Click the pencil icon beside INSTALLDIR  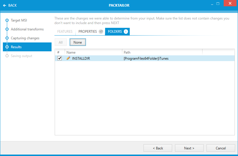(68, 58)
